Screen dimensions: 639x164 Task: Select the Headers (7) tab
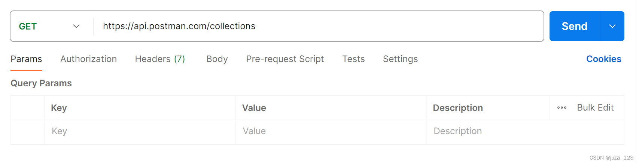coord(160,59)
